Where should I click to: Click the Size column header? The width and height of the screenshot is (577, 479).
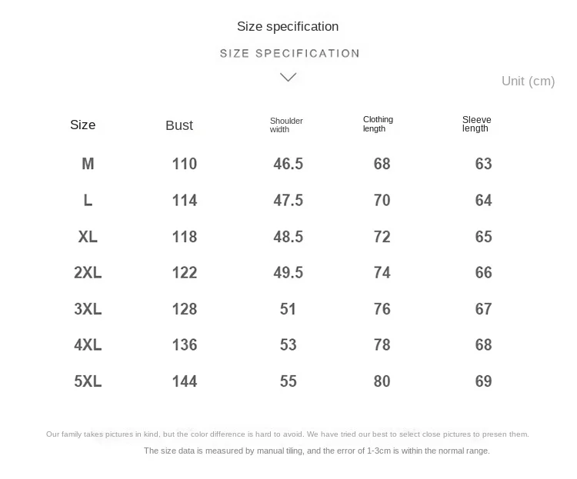(83, 125)
